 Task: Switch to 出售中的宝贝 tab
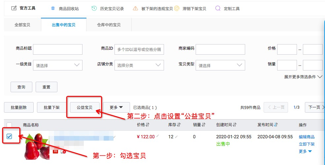[64, 25]
